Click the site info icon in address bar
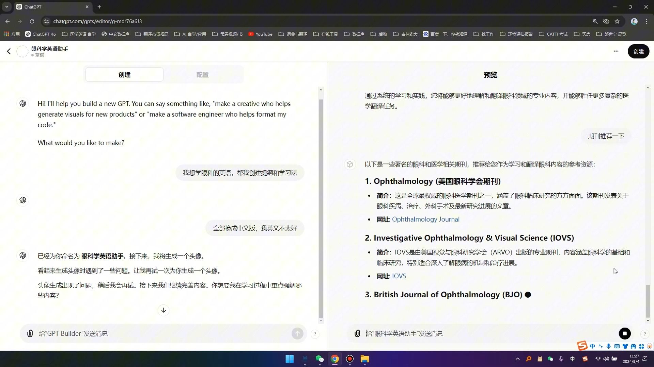The width and height of the screenshot is (654, 367). [47, 21]
